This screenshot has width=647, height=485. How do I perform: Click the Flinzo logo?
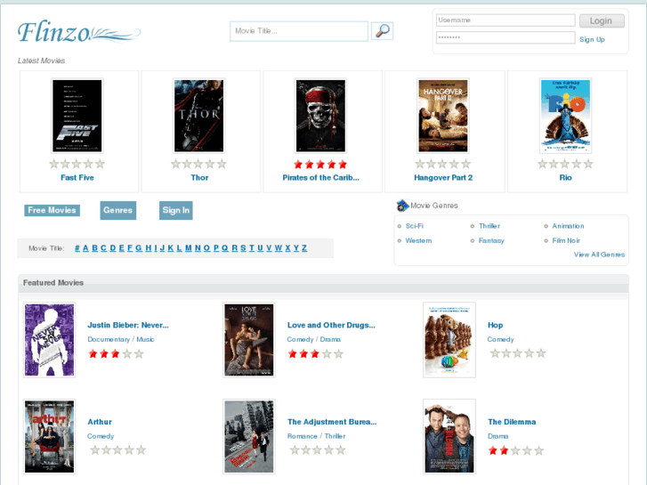(x=78, y=33)
